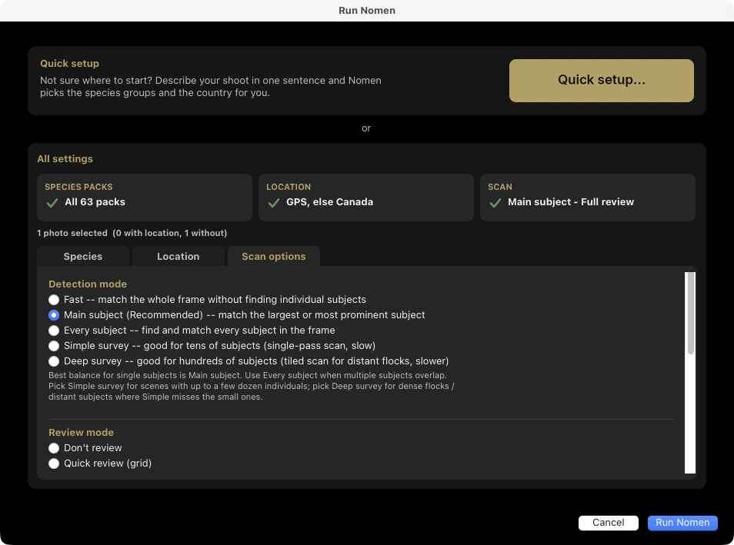Click the All settings heading

(x=65, y=158)
